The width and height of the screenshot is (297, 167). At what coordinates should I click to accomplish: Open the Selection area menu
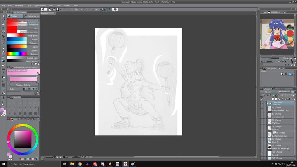coord(40,6)
